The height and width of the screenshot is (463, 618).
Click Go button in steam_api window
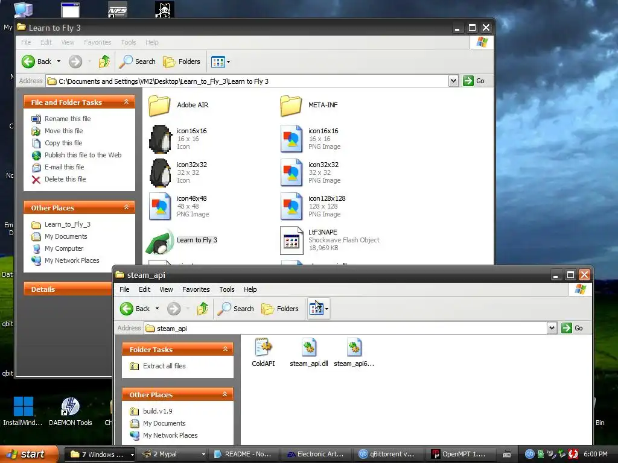point(573,328)
